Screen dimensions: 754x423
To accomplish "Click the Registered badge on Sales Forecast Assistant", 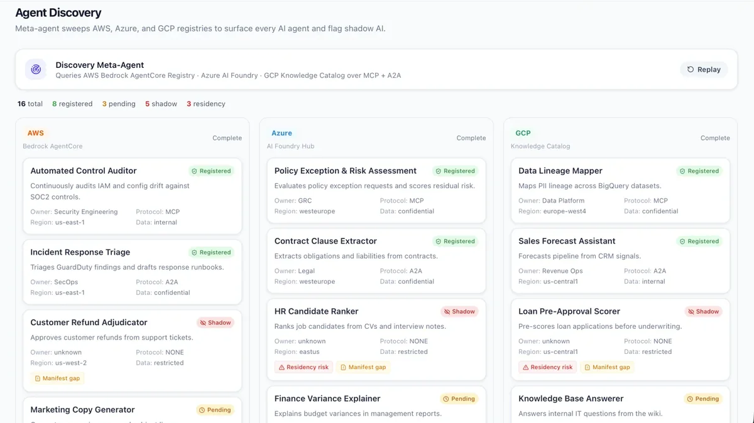I will 699,241.
